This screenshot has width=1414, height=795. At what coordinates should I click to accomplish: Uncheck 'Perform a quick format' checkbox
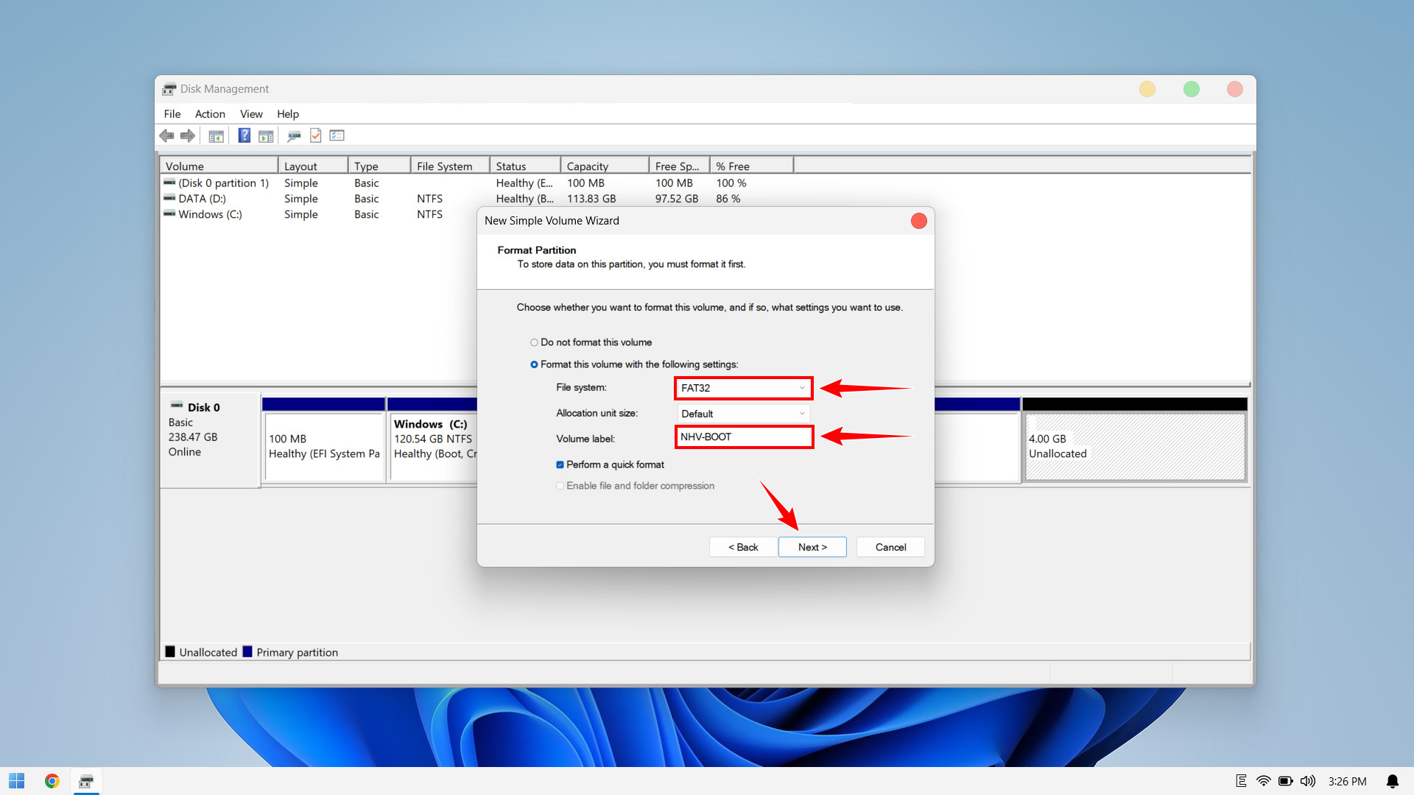pyautogui.click(x=560, y=464)
